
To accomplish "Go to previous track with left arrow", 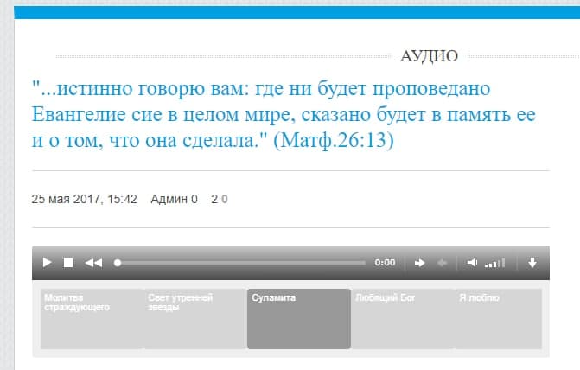I will (x=442, y=263).
